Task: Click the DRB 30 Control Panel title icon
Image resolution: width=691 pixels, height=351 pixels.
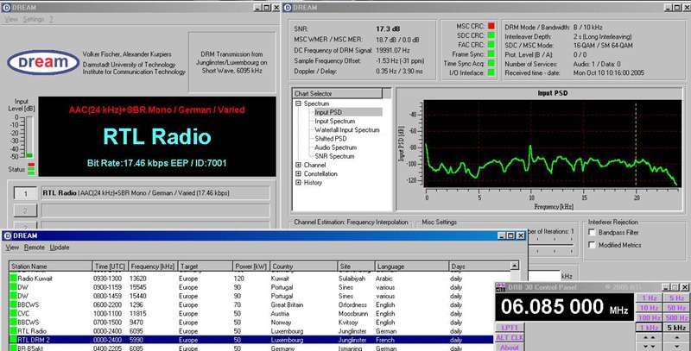Action: pyautogui.click(x=500, y=287)
